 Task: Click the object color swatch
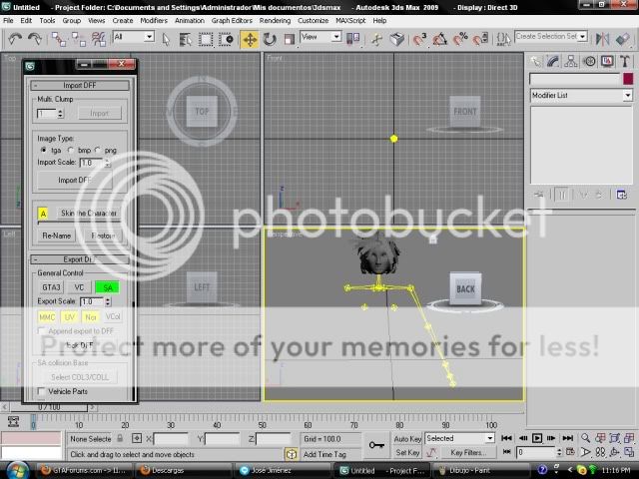click(x=627, y=79)
